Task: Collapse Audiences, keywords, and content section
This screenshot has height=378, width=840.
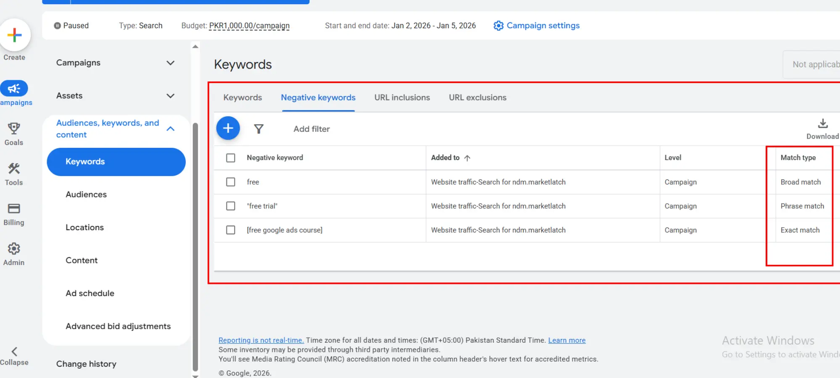Action: (x=171, y=129)
